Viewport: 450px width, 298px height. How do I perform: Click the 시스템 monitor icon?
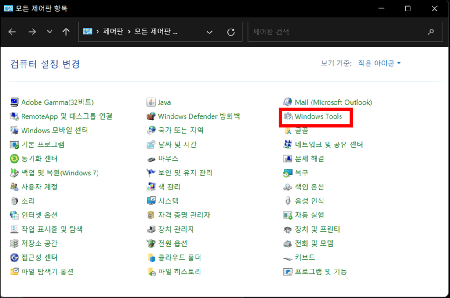(x=151, y=201)
